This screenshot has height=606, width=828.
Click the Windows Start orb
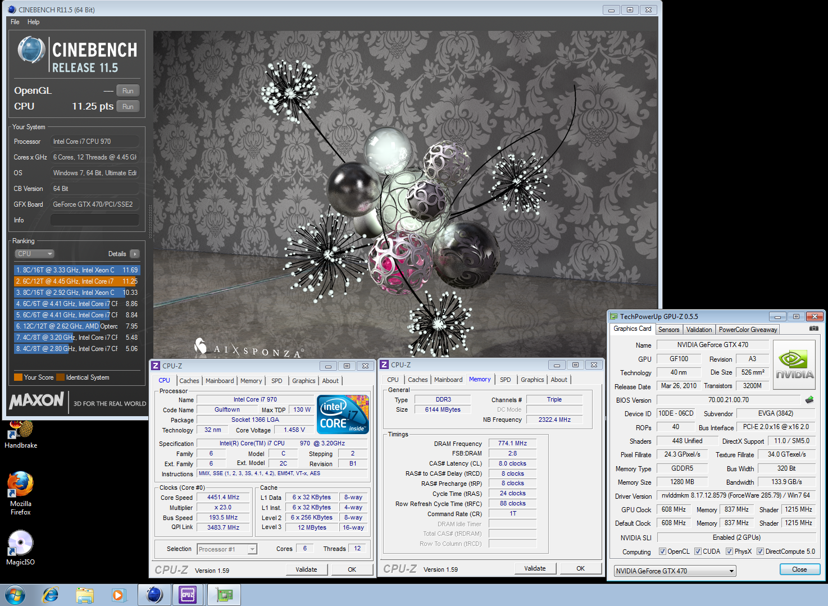coord(15,595)
